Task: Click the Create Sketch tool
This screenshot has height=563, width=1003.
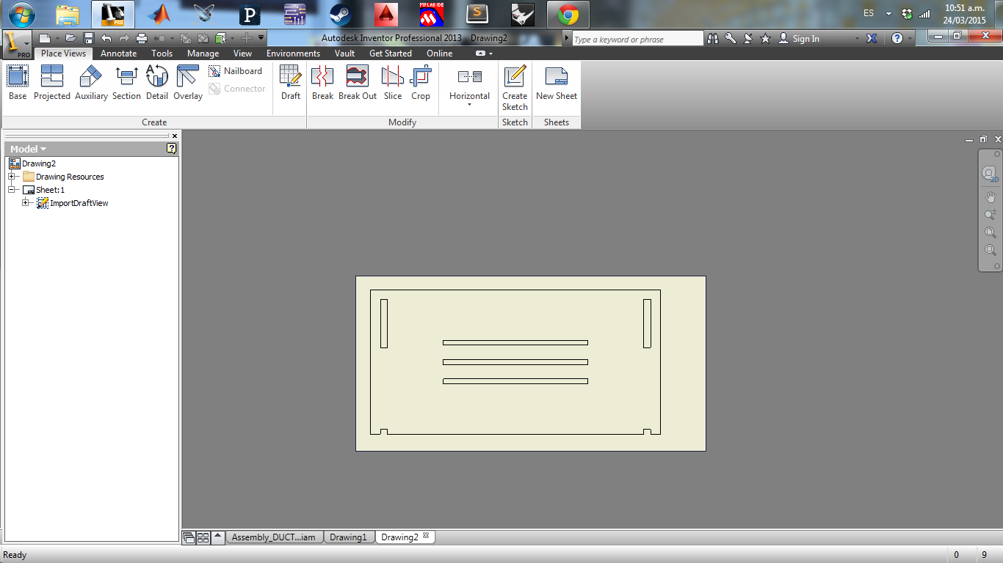Action: coord(515,88)
